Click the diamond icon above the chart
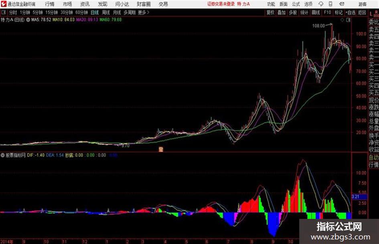This screenshot has width=379, height=244. (342, 20)
